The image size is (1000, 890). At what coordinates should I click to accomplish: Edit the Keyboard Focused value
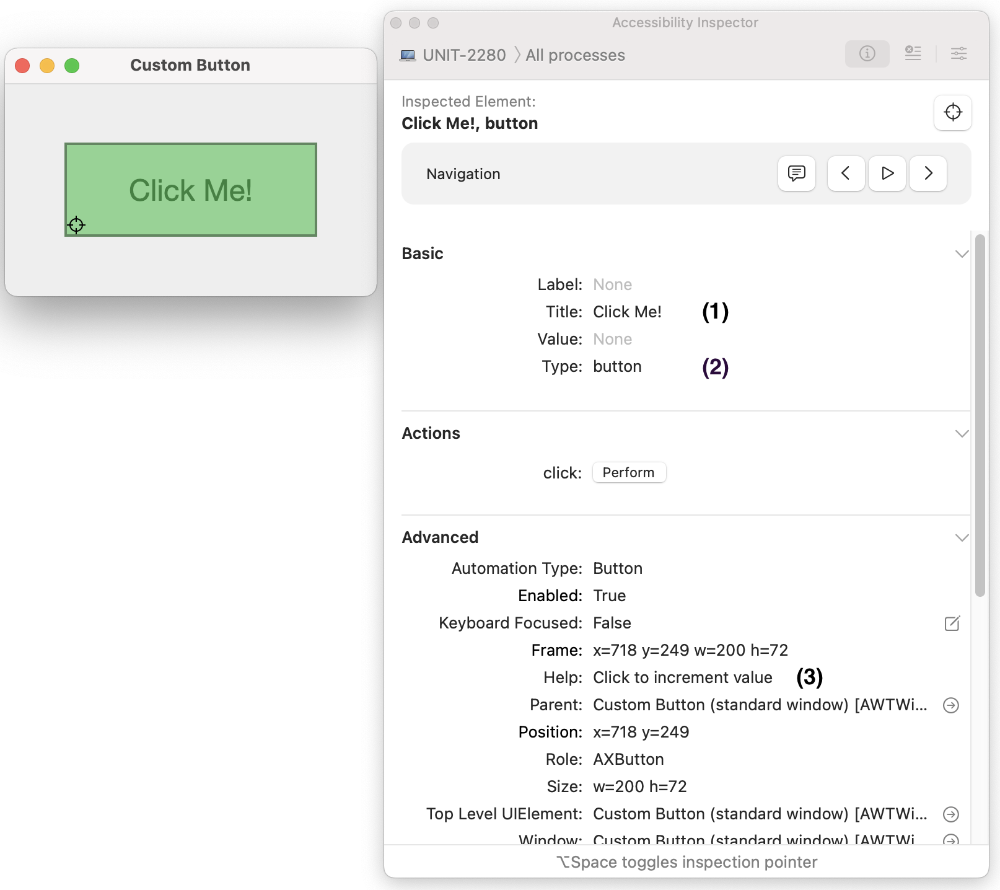[952, 623]
